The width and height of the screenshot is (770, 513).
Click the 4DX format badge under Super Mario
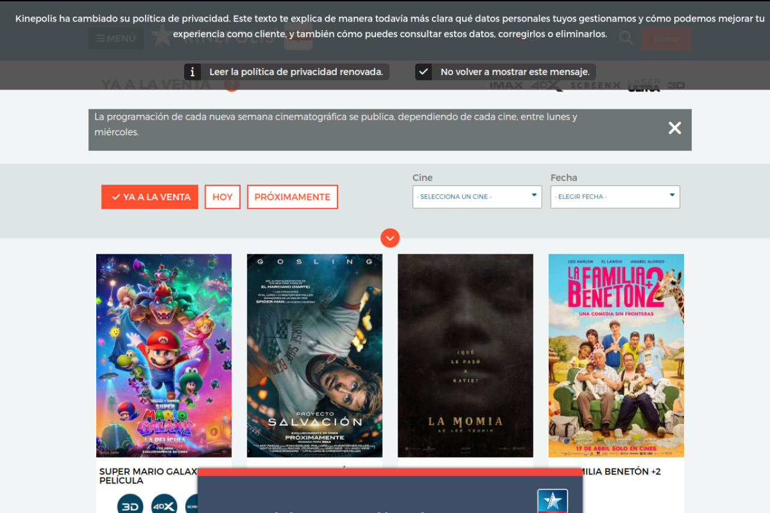164,505
